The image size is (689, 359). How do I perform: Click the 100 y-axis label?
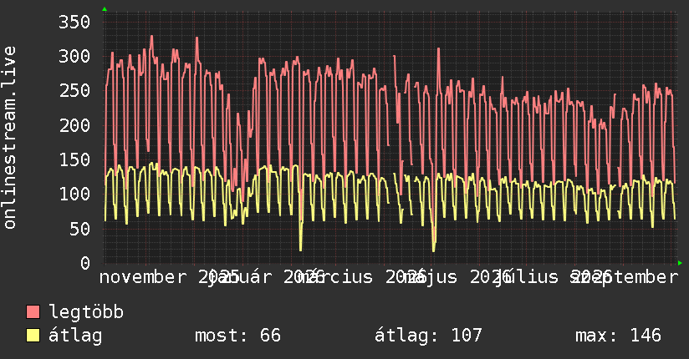[74, 194]
